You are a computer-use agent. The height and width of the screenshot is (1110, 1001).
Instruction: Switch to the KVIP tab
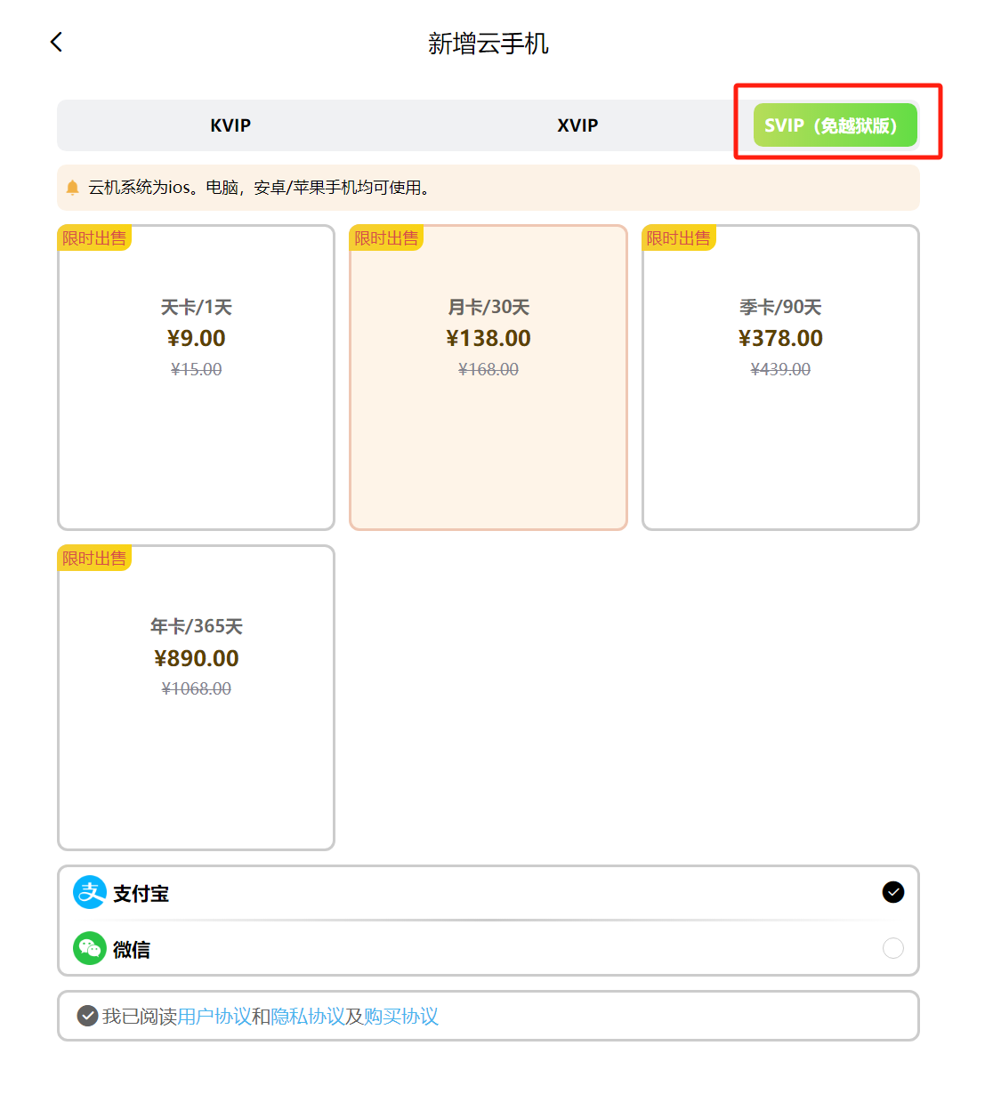pos(230,125)
